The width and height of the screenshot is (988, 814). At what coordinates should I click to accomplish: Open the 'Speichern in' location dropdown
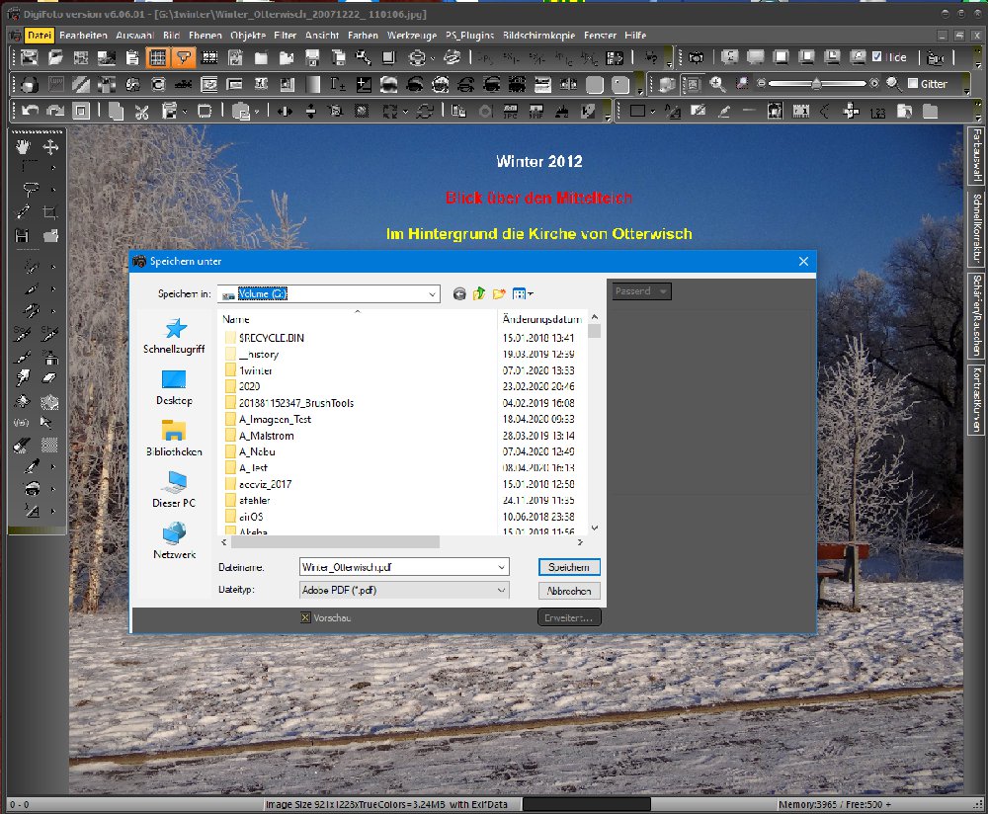(433, 293)
